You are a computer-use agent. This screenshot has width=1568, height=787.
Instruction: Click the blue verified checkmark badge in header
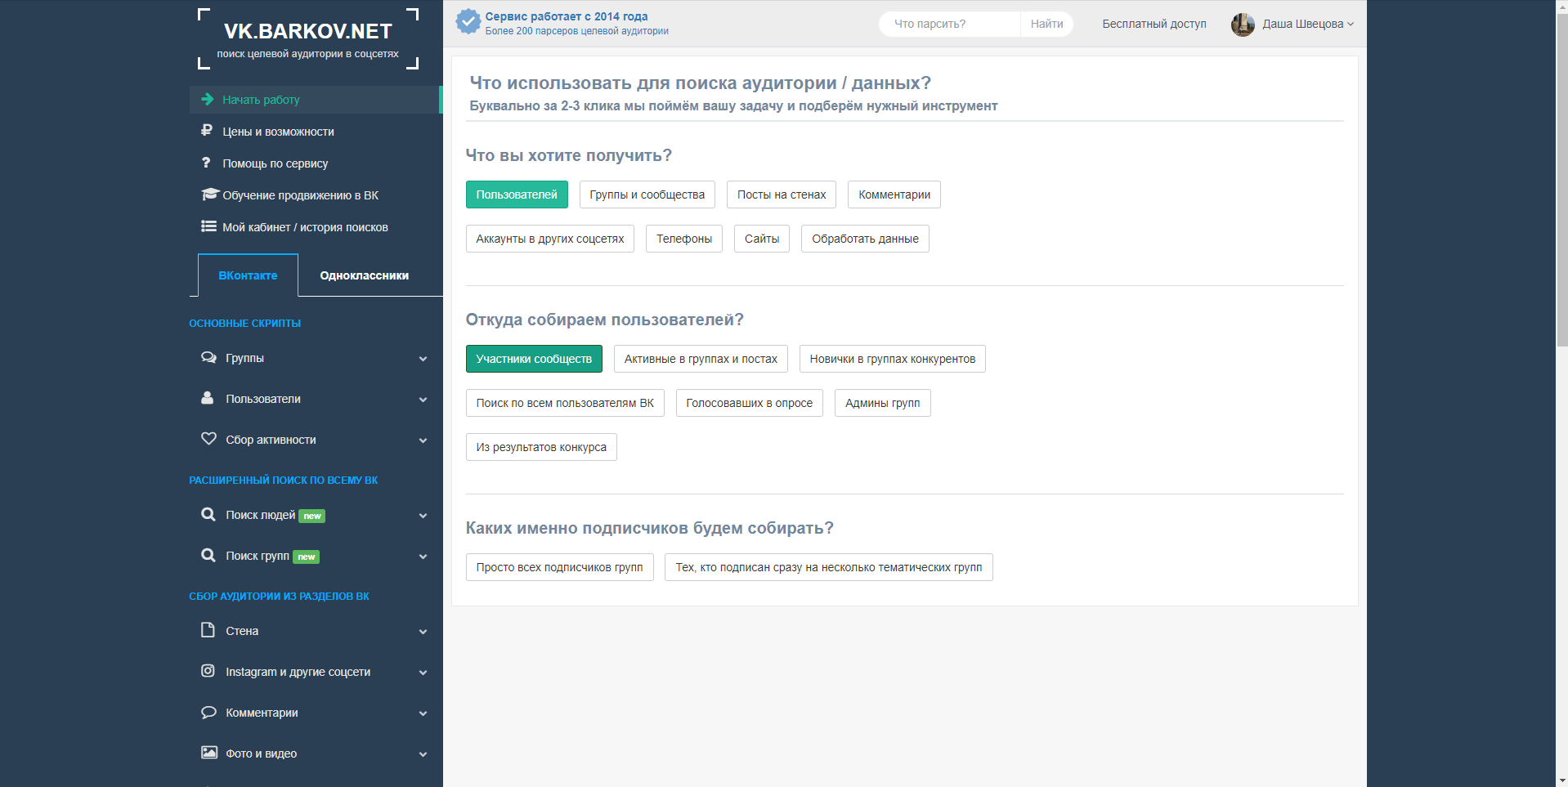click(x=468, y=22)
